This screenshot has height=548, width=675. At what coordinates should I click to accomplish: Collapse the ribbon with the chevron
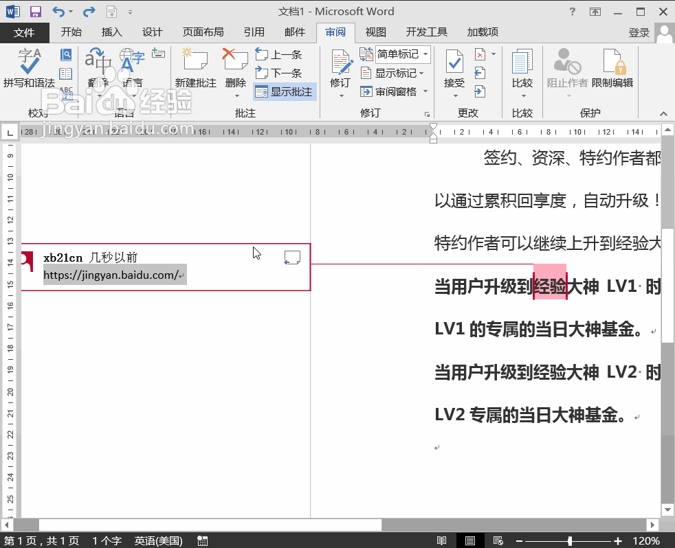(663, 113)
